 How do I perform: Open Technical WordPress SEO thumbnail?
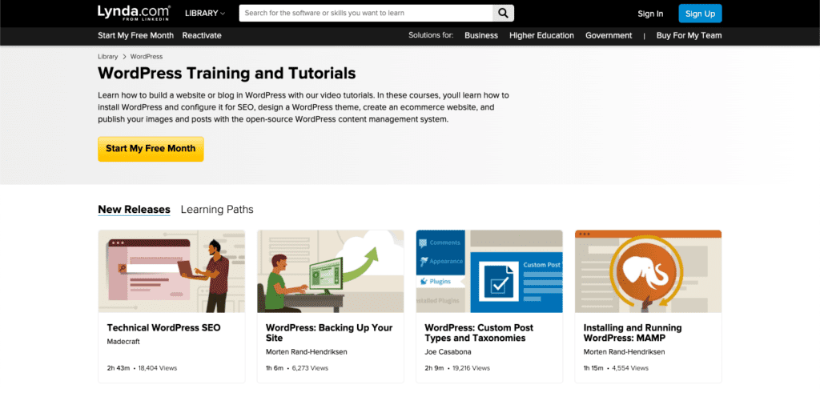coord(171,271)
